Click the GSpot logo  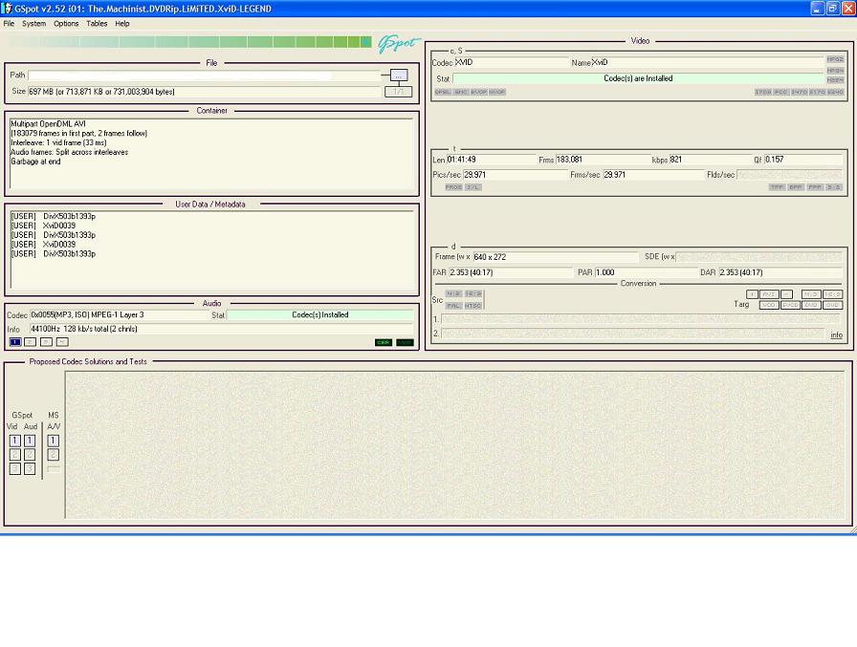click(x=399, y=43)
